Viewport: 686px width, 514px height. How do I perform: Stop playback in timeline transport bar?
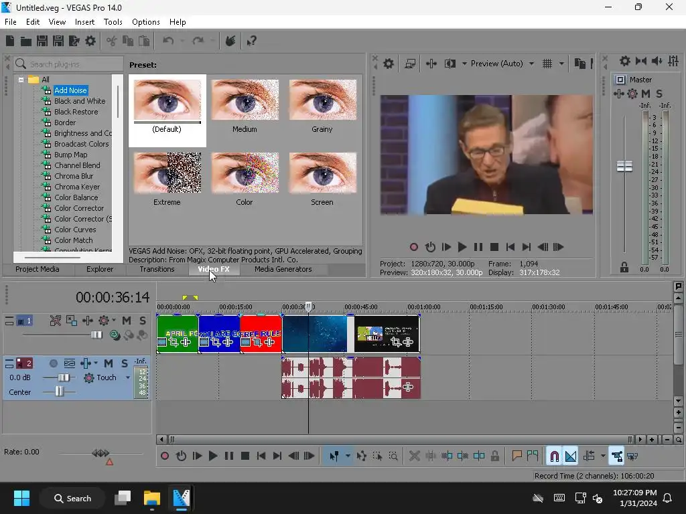(245, 456)
